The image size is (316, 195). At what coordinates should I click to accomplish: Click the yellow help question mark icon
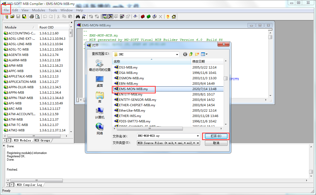coord(167,16)
